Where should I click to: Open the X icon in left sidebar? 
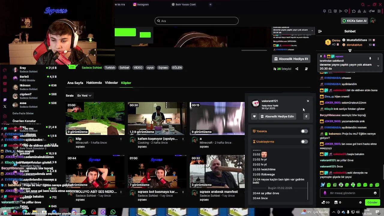pyautogui.click(x=5, y=106)
